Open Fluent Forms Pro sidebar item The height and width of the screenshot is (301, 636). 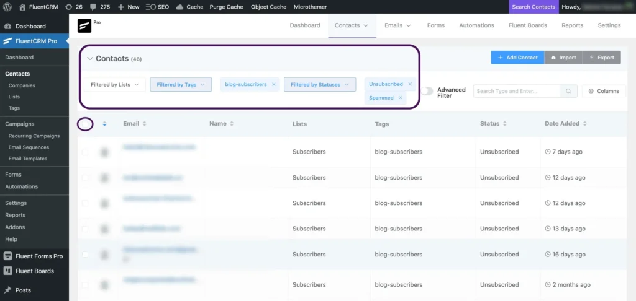pyautogui.click(x=35, y=256)
